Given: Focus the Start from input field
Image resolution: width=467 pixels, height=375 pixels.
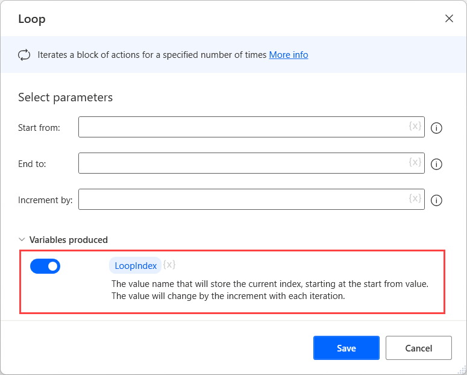Looking at the screenshot, I should (x=241, y=127).
